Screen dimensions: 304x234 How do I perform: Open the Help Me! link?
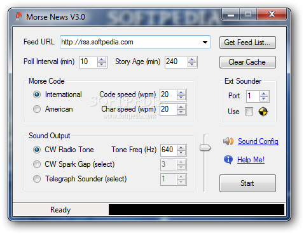tap(251, 160)
